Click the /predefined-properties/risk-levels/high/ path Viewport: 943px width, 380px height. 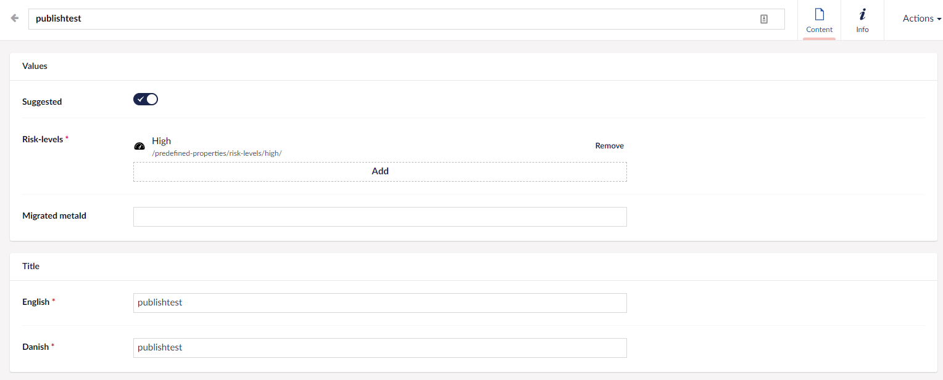pos(217,153)
